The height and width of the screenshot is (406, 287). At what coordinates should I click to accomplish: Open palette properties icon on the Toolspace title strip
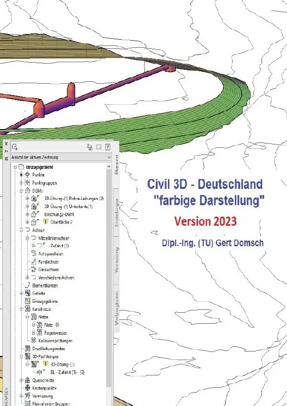(x=6, y=158)
